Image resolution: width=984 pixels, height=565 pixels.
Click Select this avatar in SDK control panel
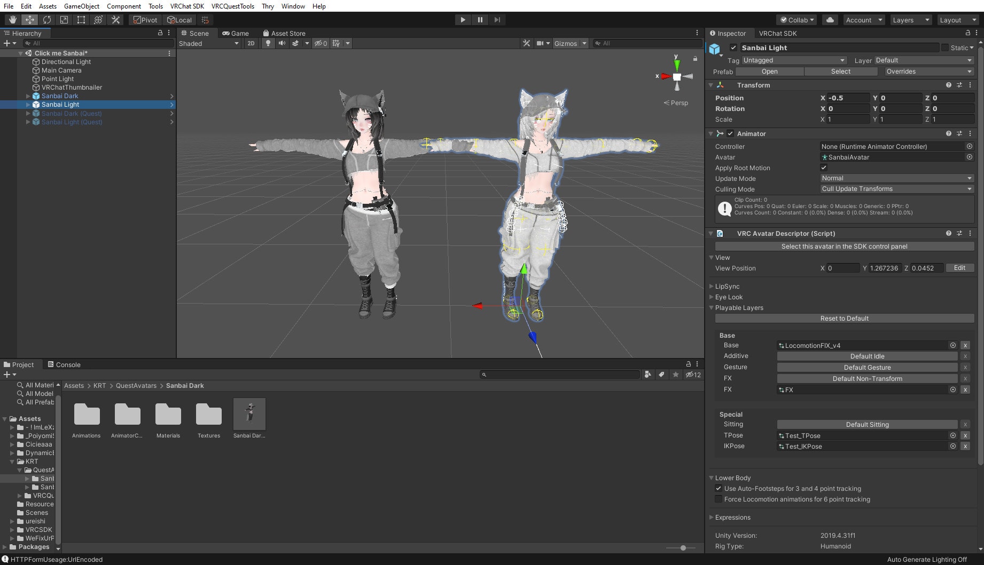click(x=844, y=246)
